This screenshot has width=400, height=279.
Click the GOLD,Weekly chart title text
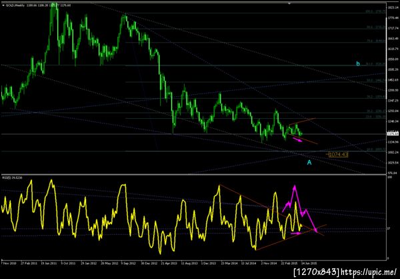[x=15, y=5]
